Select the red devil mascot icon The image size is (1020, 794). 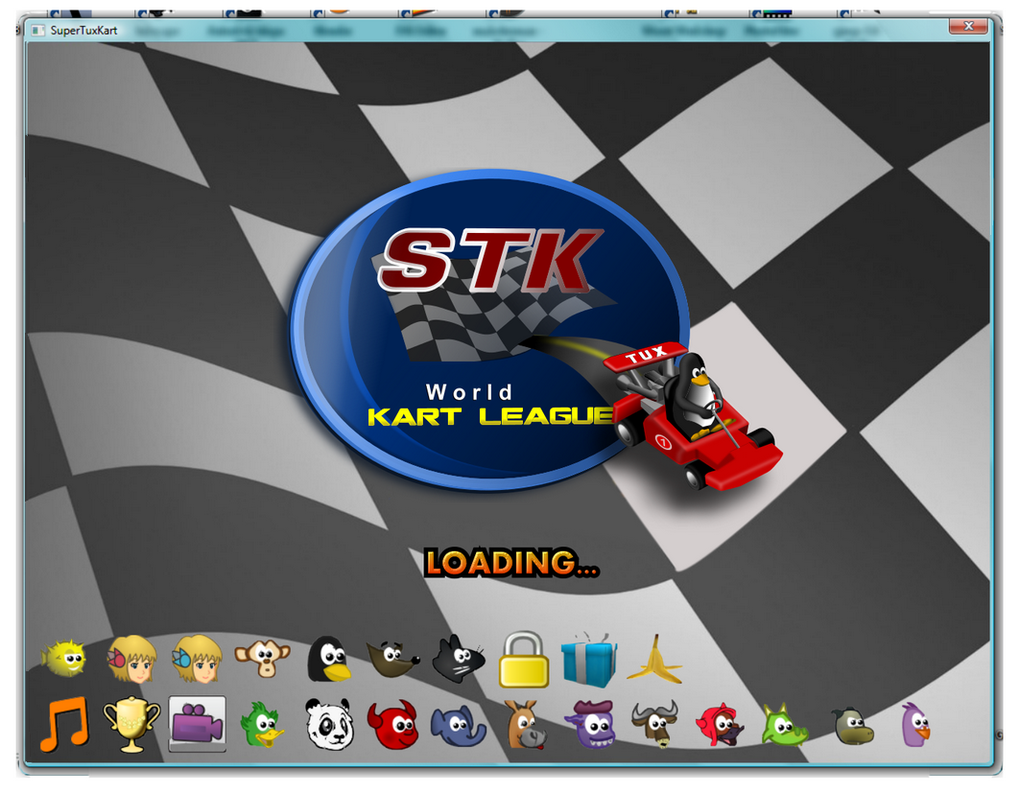(393, 725)
